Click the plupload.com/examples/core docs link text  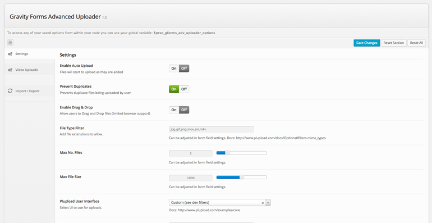point(209,210)
